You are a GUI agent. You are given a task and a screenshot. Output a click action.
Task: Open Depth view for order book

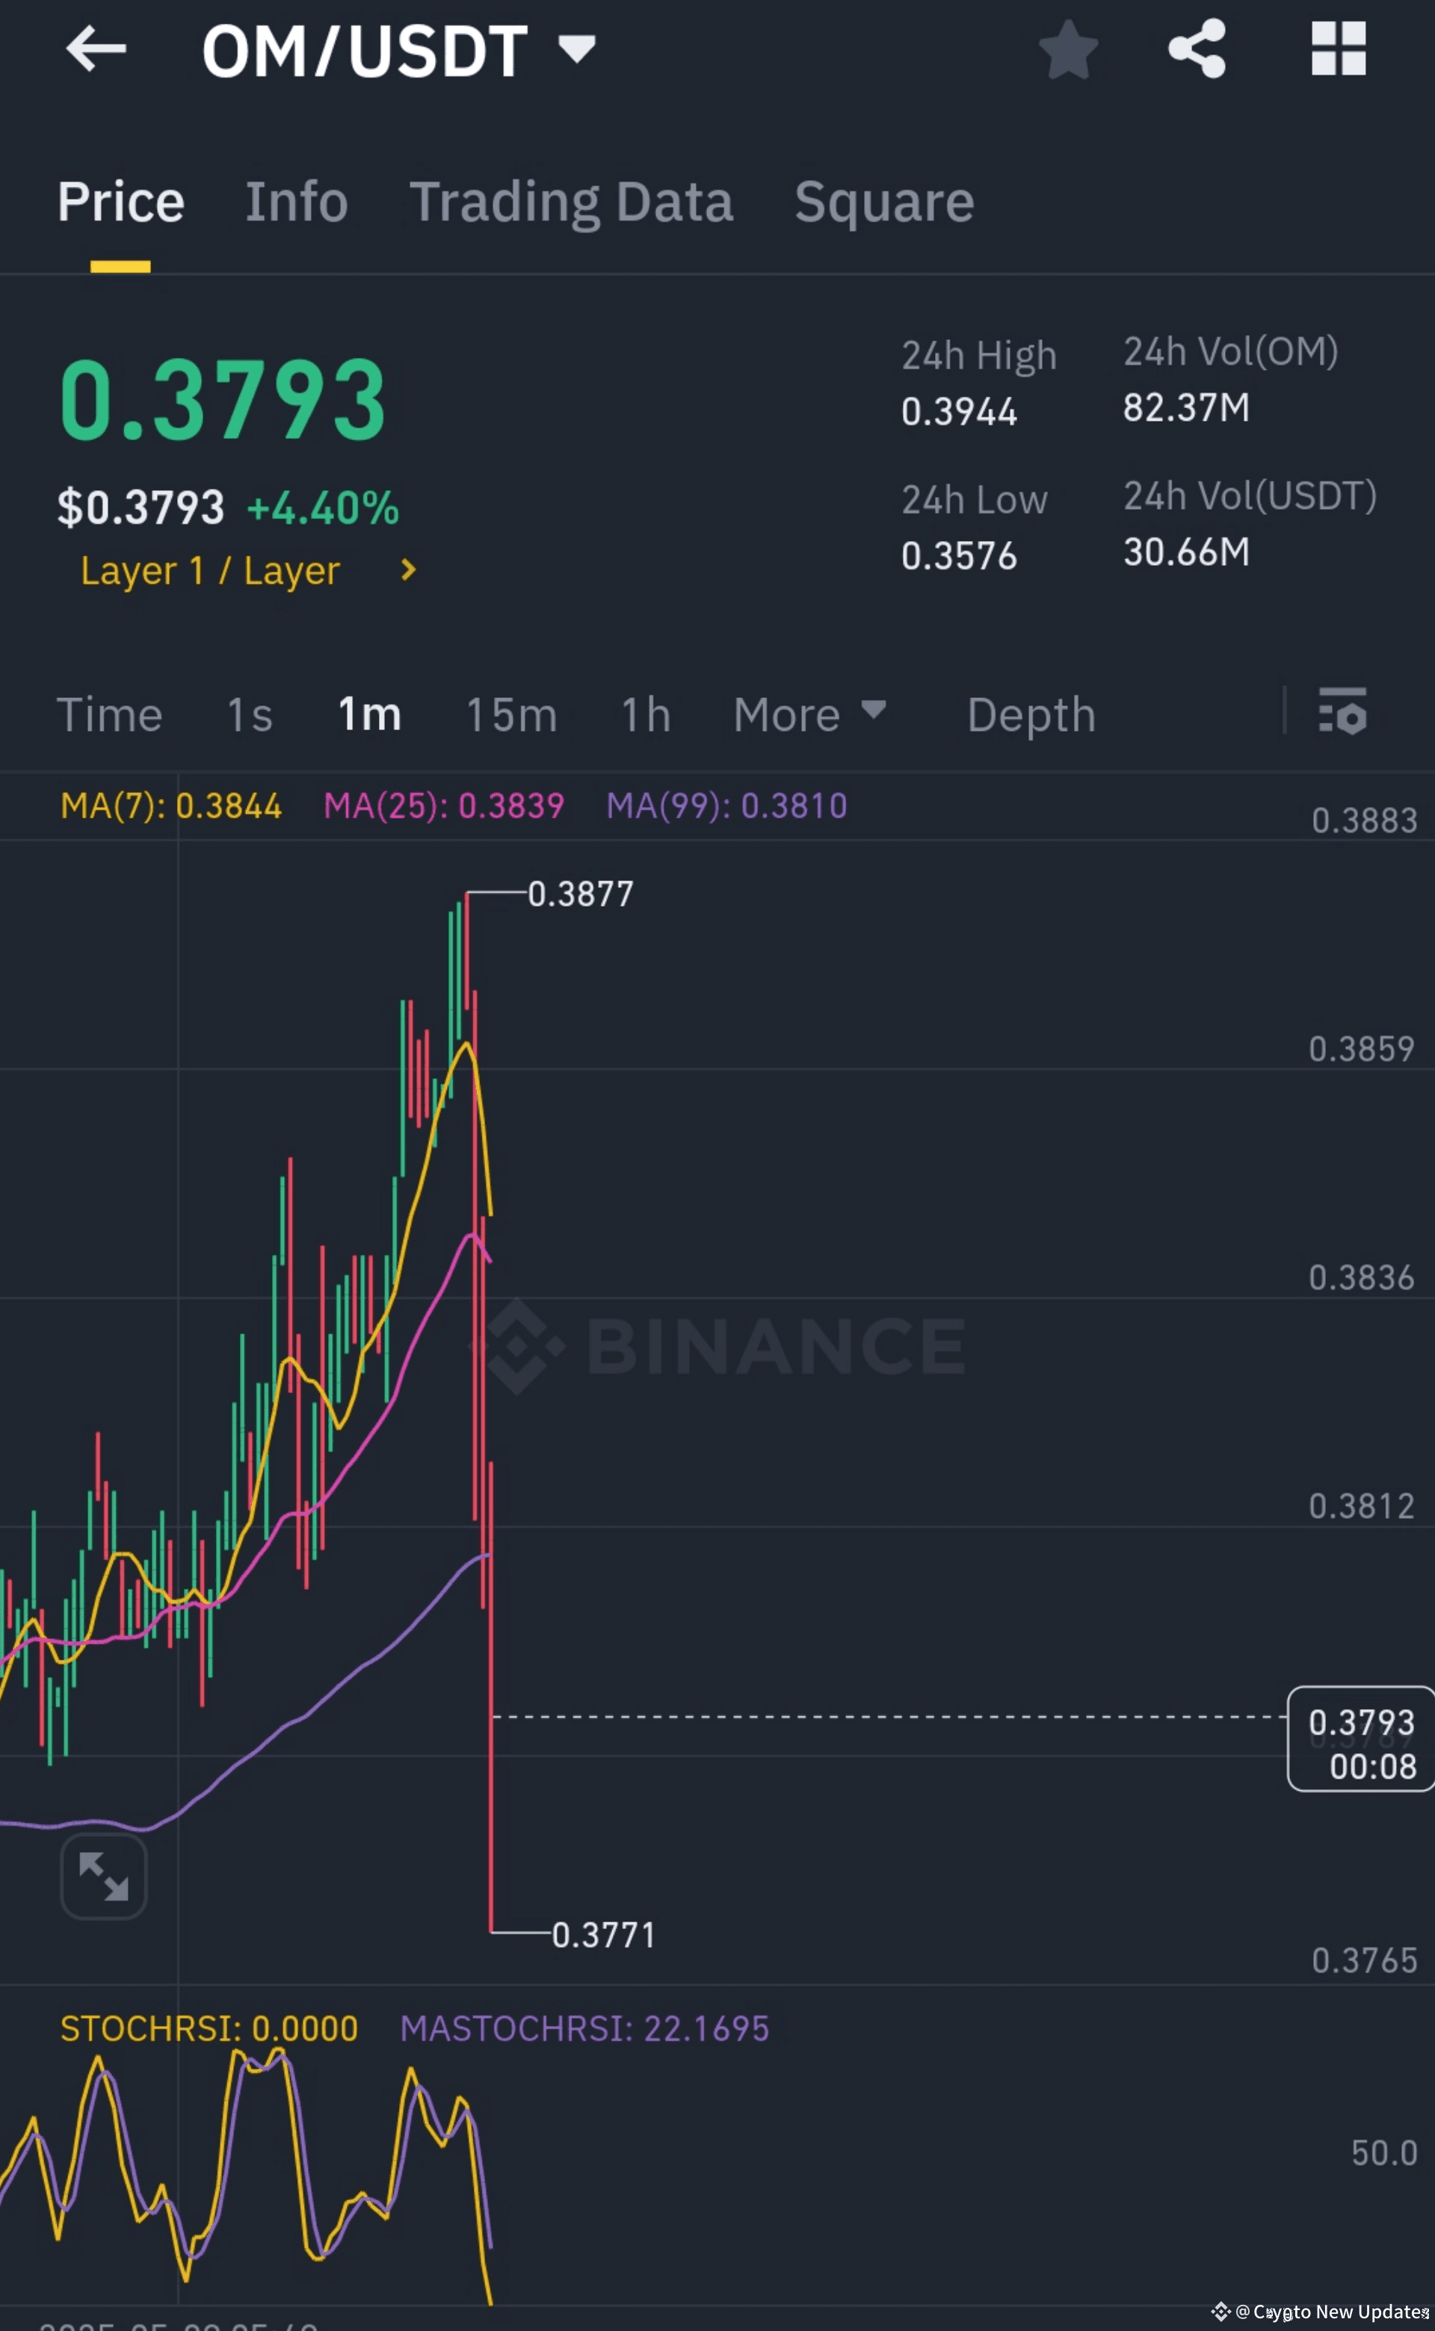(x=1030, y=714)
